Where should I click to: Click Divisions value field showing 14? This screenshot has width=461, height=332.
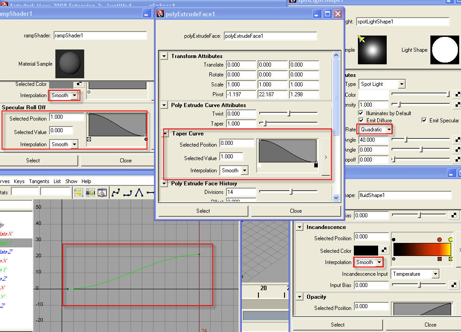coord(241,192)
